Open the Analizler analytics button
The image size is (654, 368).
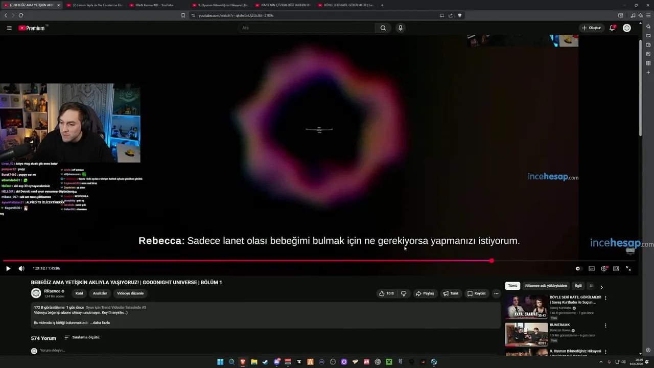click(x=100, y=294)
